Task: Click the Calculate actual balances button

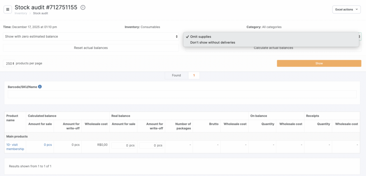Action: click(273, 48)
